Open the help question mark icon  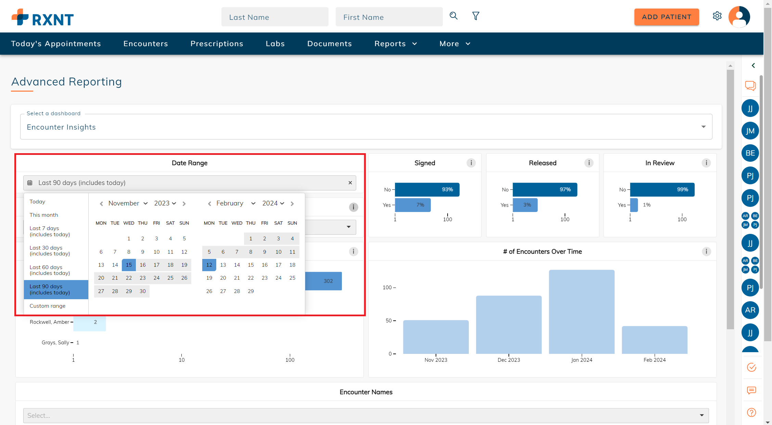(751, 412)
